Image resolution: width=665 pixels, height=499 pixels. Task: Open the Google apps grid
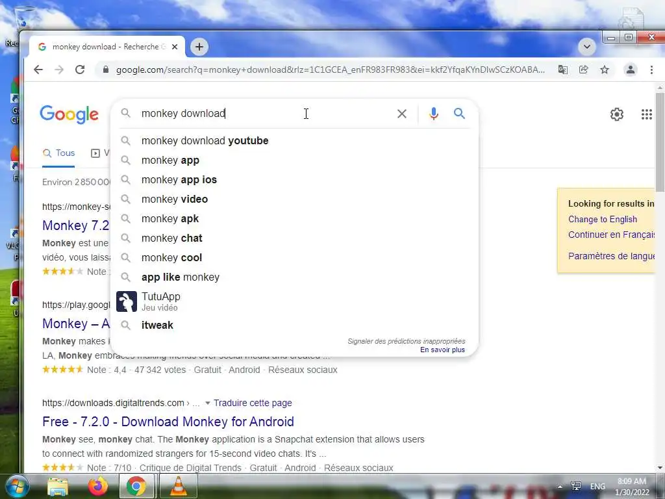(646, 114)
